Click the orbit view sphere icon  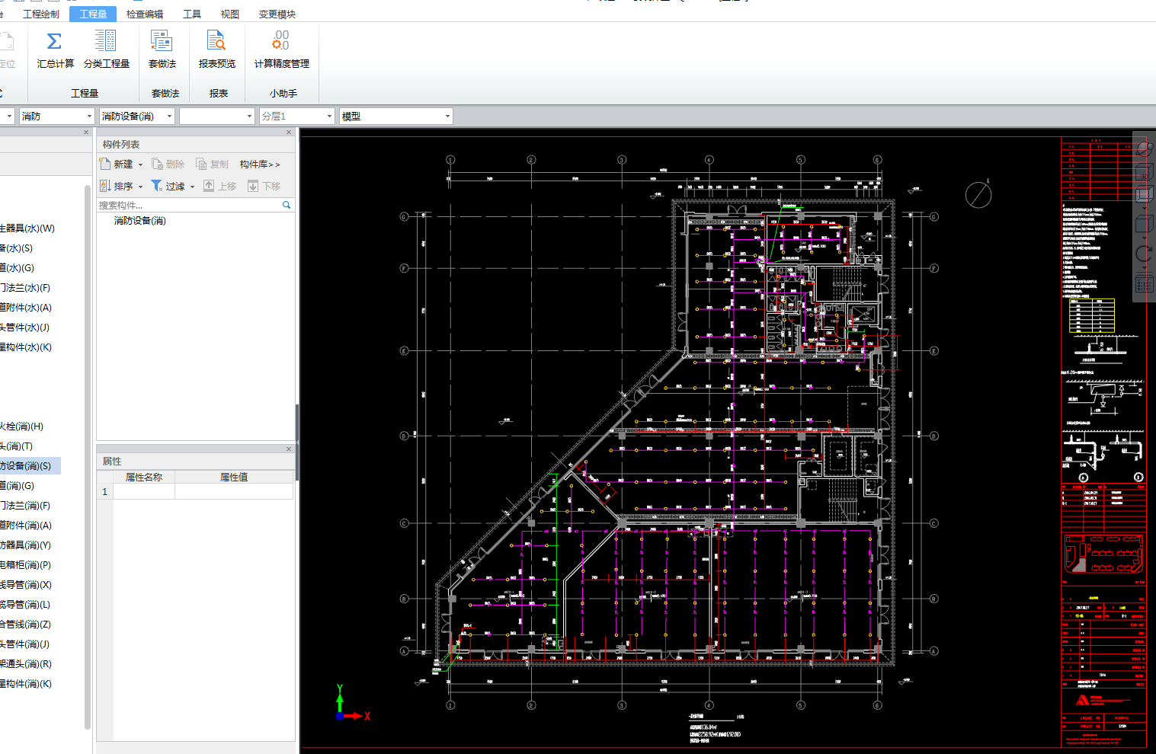(x=1145, y=148)
